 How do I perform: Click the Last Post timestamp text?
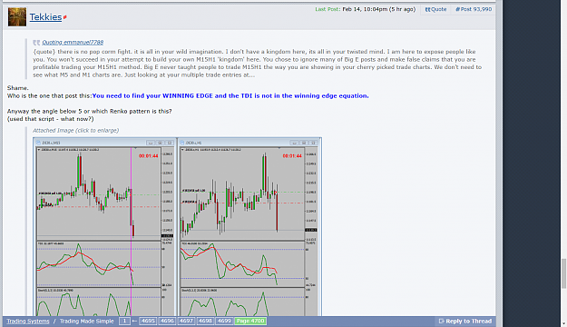tap(366, 9)
